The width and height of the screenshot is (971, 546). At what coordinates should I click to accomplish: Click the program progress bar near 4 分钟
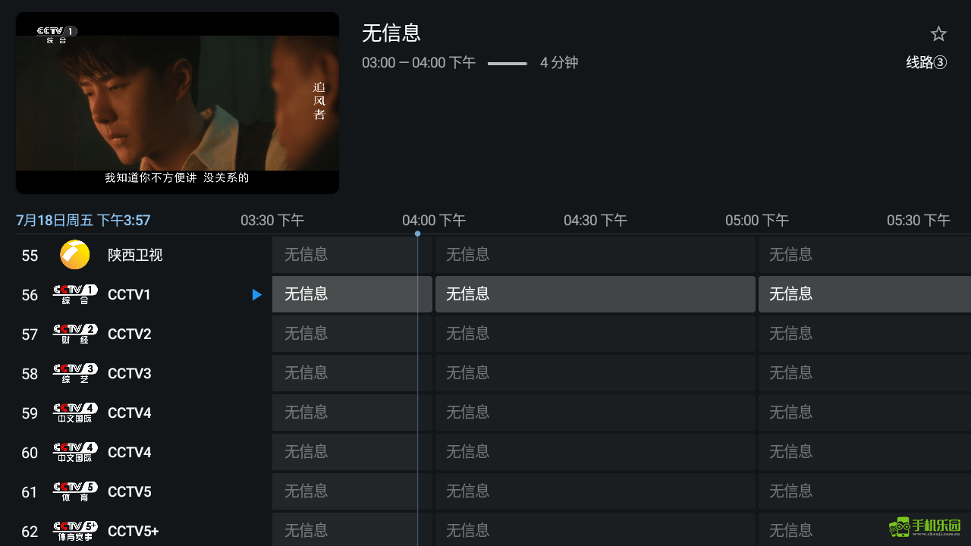click(x=507, y=64)
